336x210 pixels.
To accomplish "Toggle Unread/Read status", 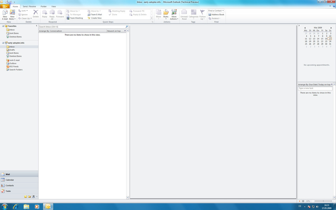I will click(184, 15).
